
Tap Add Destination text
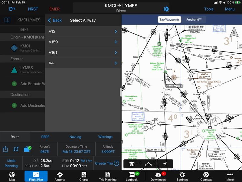(33, 105)
